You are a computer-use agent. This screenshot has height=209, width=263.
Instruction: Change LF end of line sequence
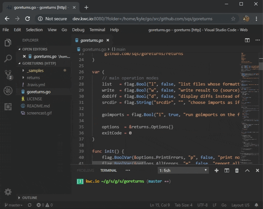click(x=214, y=205)
